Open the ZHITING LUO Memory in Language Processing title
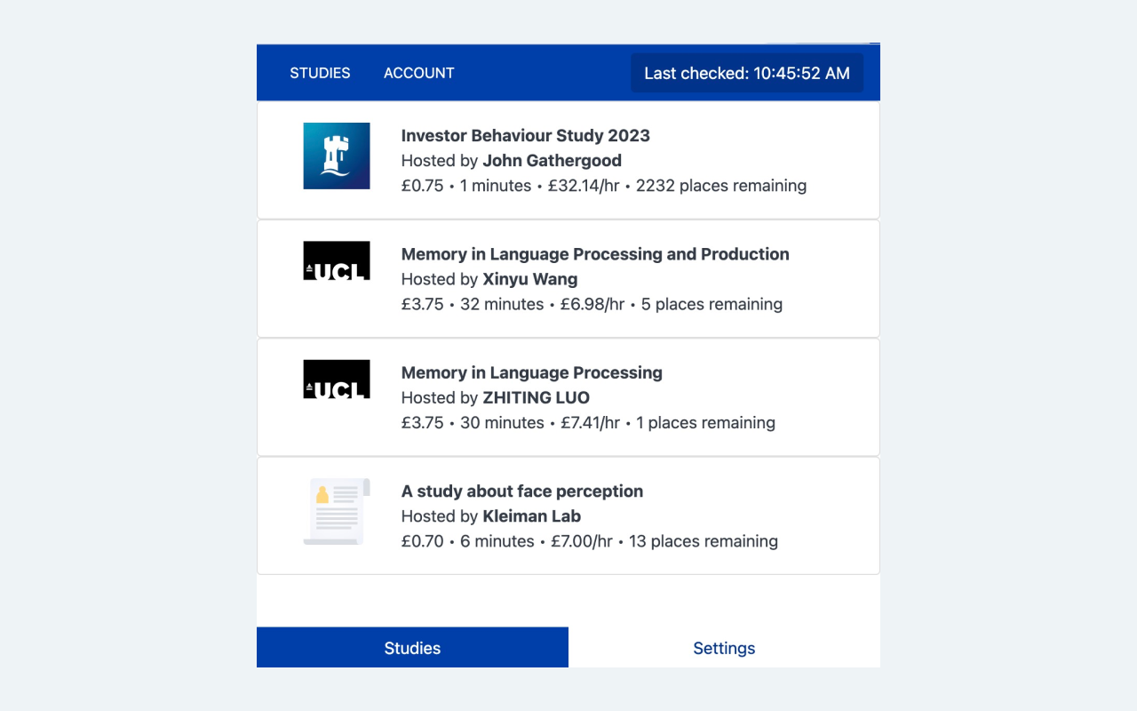This screenshot has width=1137, height=711. point(531,373)
